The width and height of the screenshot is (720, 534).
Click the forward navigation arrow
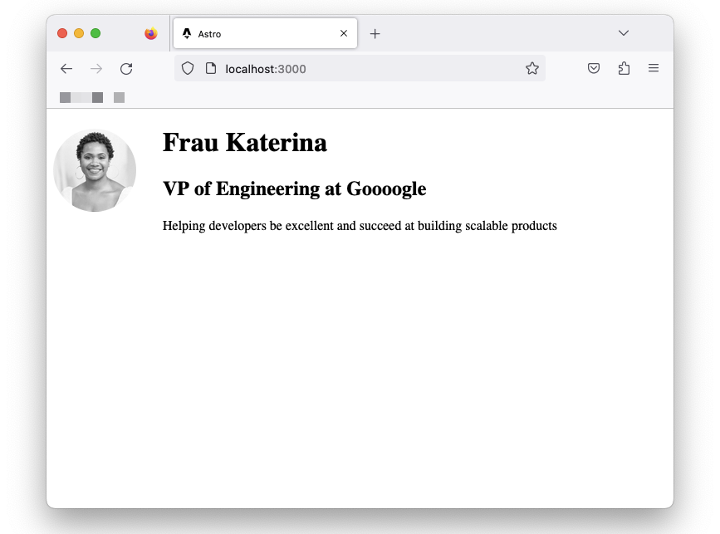96,68
